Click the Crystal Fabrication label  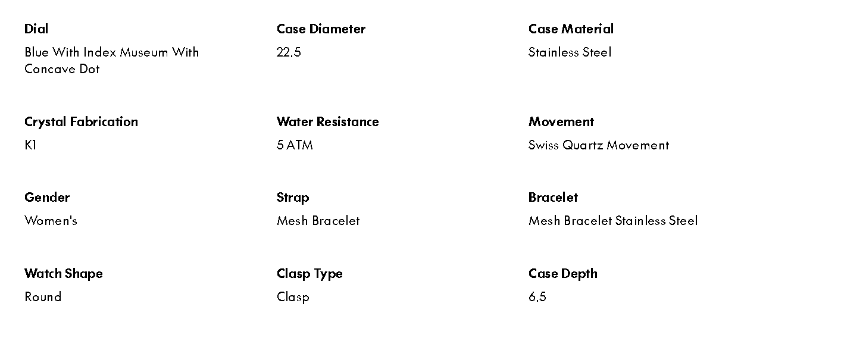pos(81,122)
